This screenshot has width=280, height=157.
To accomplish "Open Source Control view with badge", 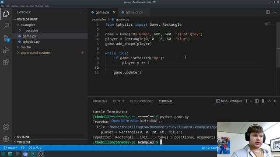I will (6, 38).
